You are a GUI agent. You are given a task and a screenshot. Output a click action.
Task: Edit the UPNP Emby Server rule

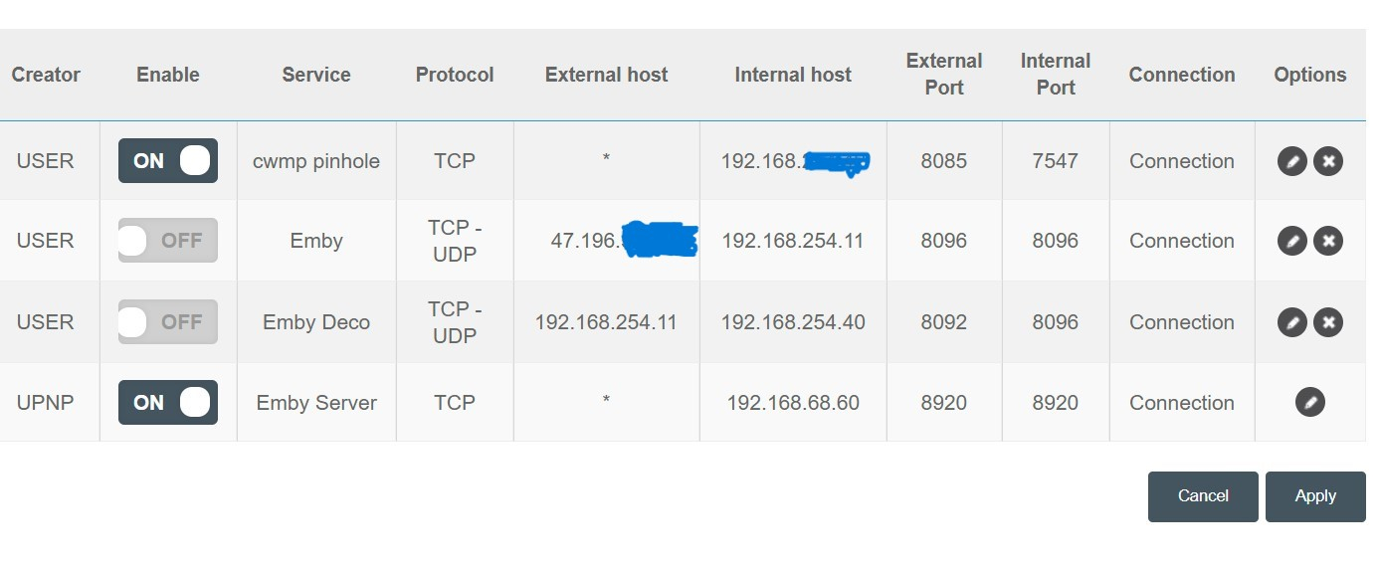click(1310, 402)
